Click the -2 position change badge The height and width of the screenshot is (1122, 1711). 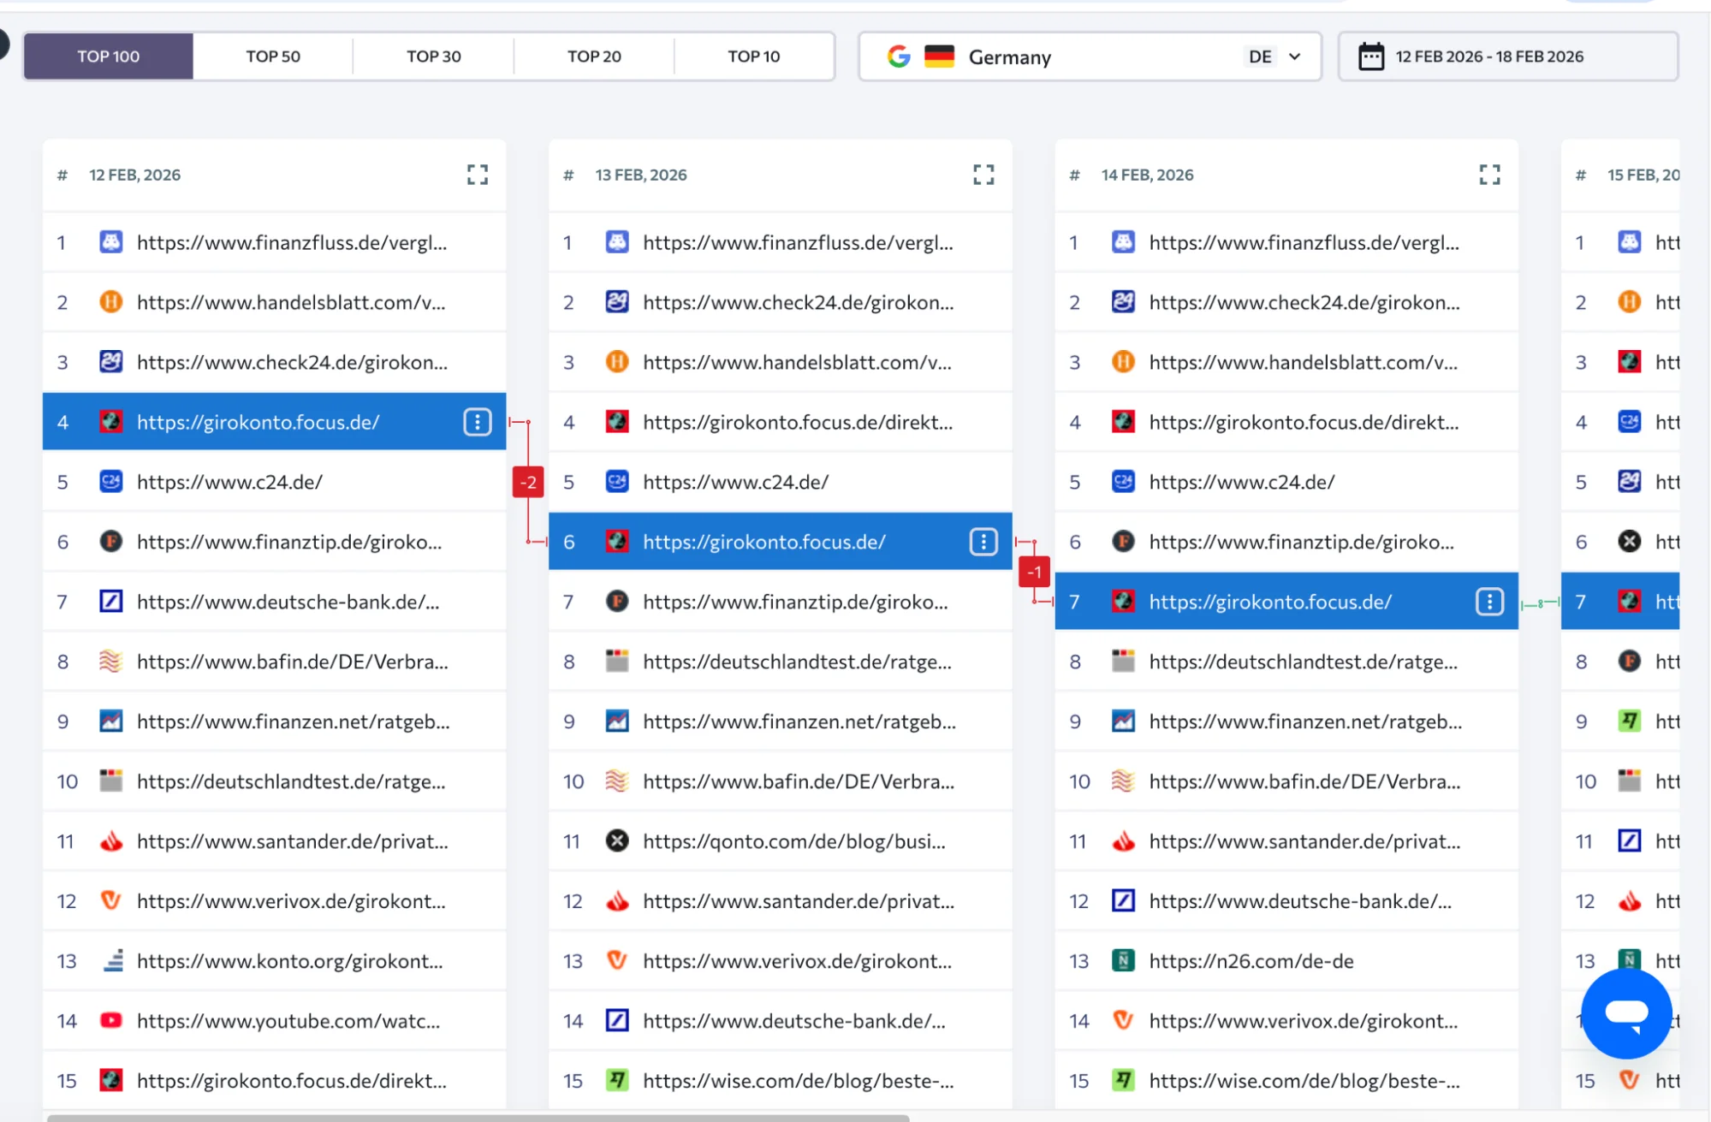click(x=528, y=482)
